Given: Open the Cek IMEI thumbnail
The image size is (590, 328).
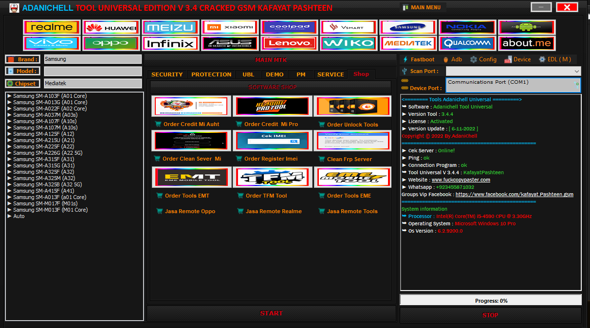Looking at the screenshot, I should (272, 141).
